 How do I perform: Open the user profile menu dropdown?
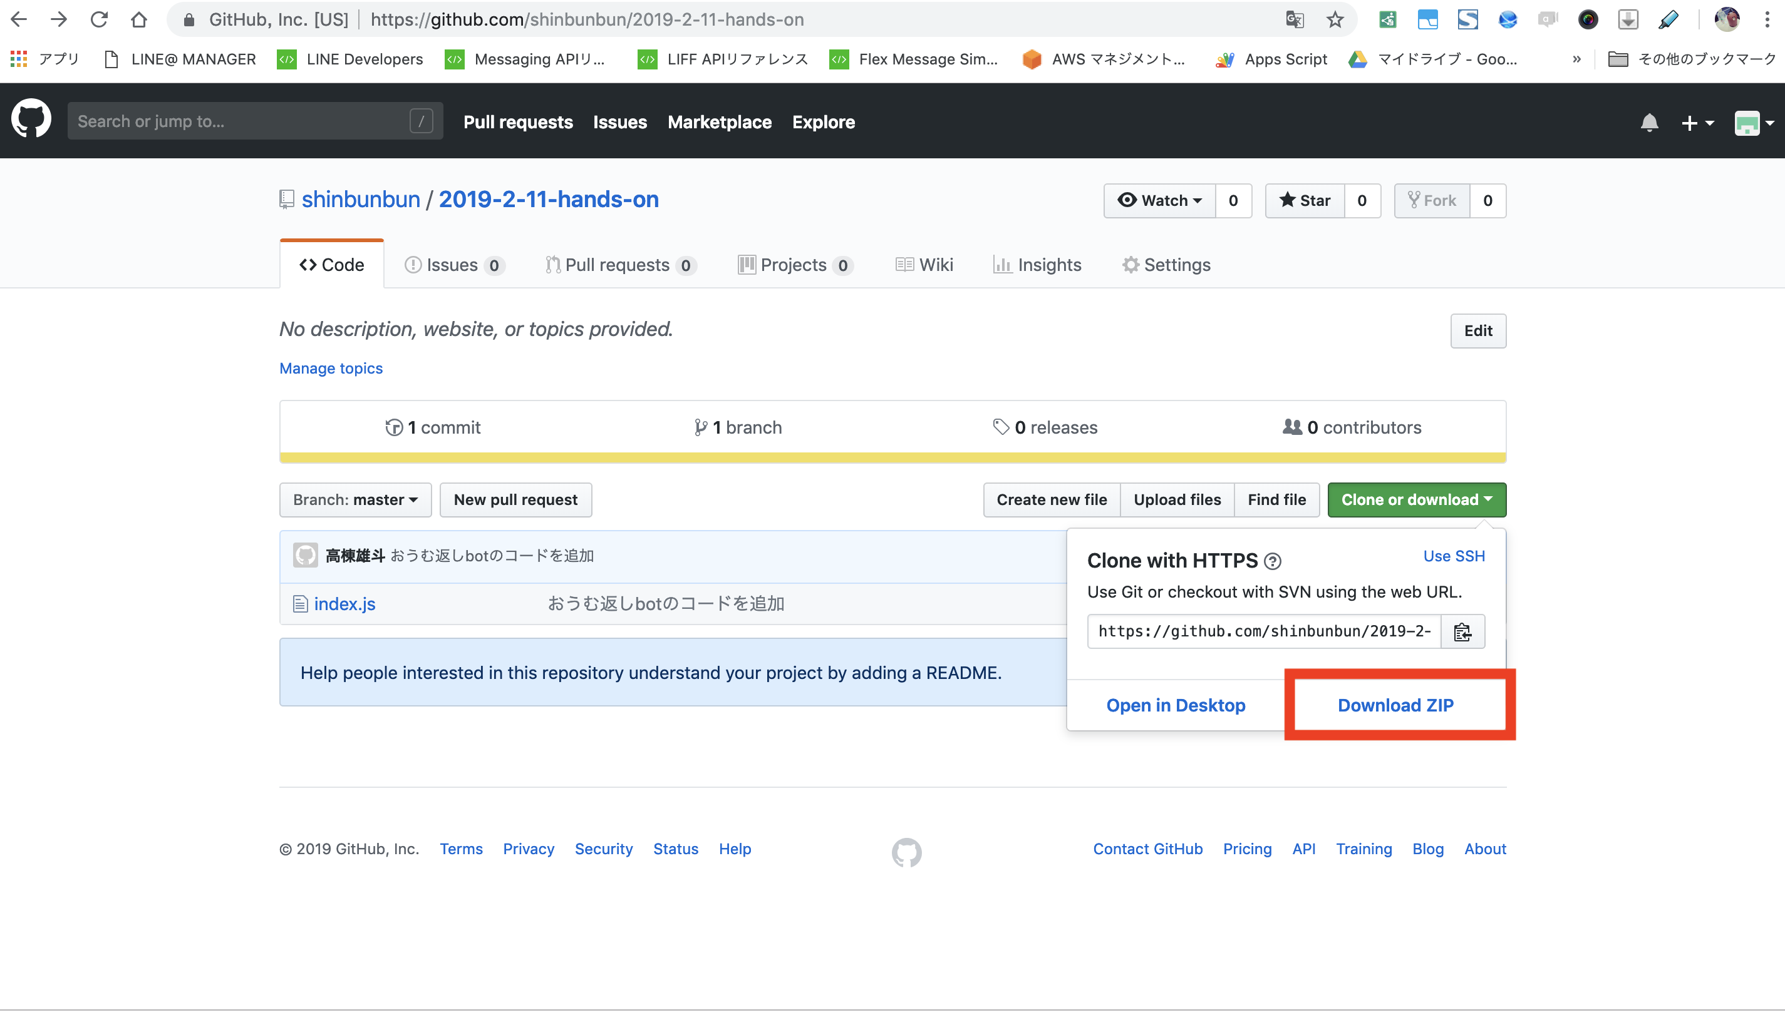(1754, 123)
